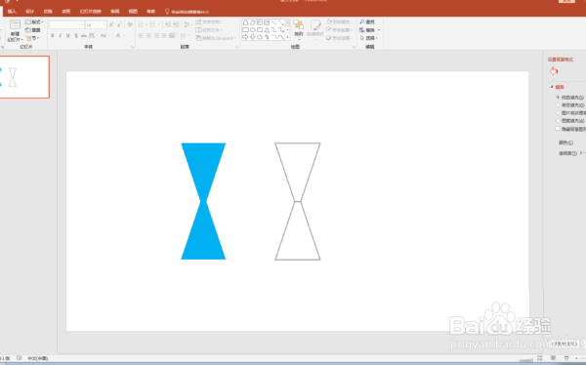Click the New Slide (新建幻灯片) icon
Viewport: 586px width, 365px height.
15,24
